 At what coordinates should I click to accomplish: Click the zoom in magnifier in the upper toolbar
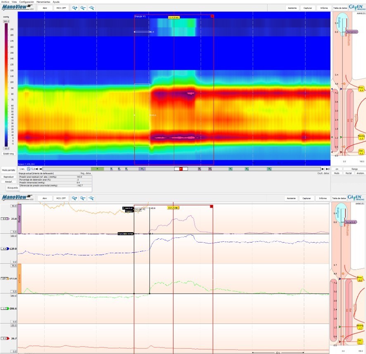[75, 8]
